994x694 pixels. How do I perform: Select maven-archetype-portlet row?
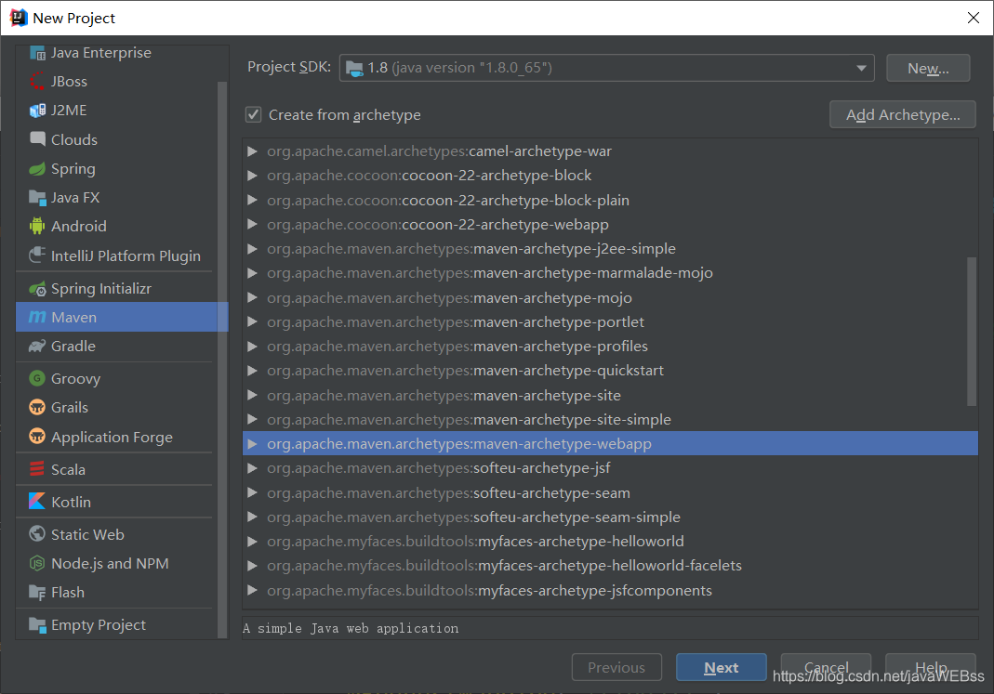[610, 321]
